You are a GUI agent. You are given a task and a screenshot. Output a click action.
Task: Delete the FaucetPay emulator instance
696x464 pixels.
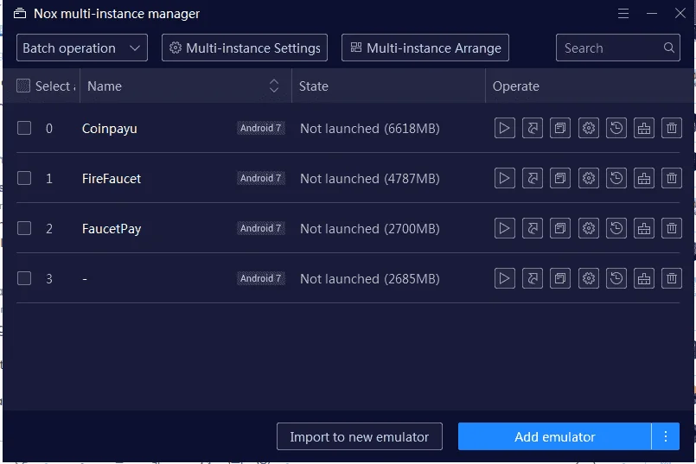click(672, 228)
